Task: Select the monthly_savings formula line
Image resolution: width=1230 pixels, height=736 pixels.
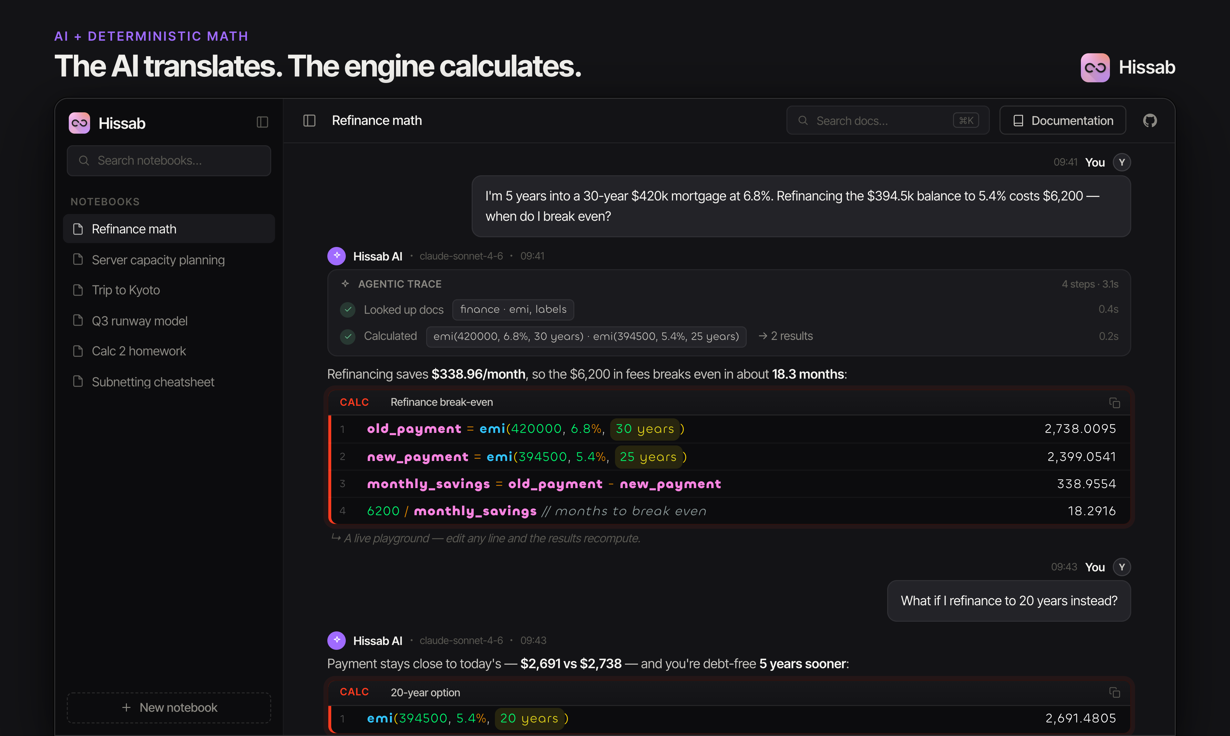Action: click(729, 484)
